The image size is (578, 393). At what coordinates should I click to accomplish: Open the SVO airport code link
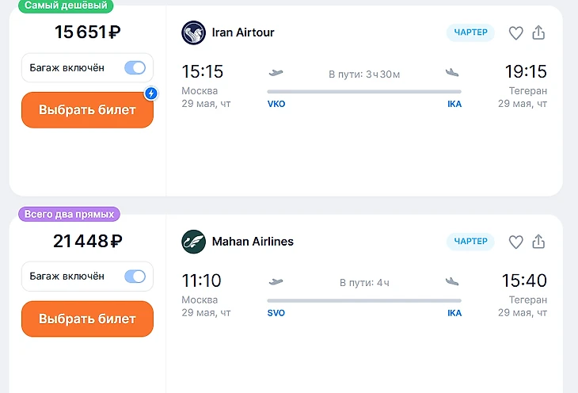[276, 313]
